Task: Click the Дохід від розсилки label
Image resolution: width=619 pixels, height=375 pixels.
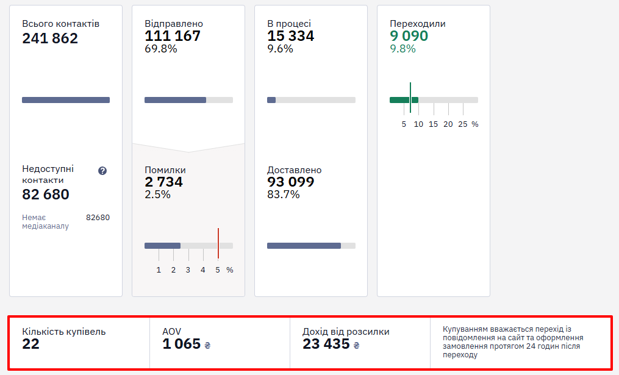Action: click(x=346, y=332)
